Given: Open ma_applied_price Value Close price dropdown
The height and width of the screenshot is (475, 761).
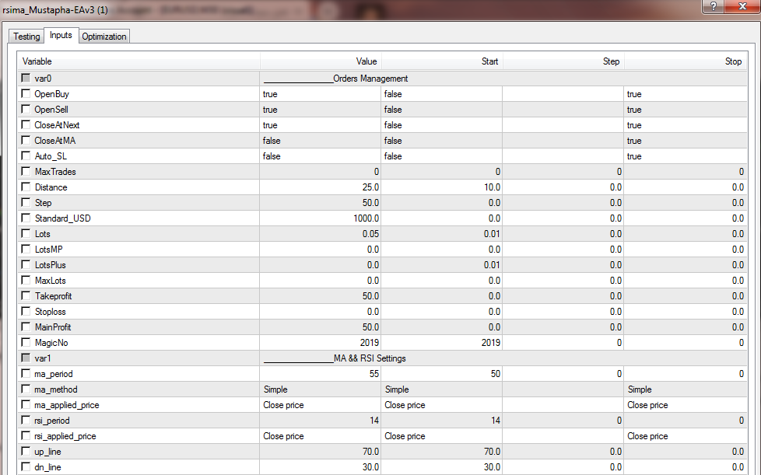Looking at the screenshot, I should (320, 405).
